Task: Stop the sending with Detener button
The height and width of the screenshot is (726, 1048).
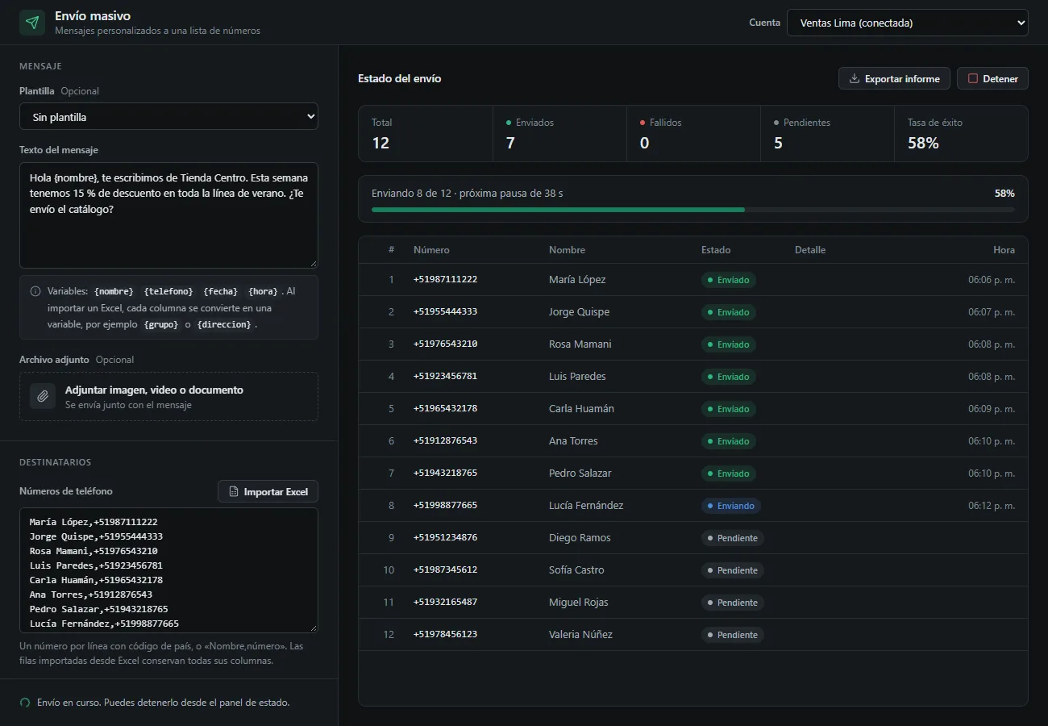Action: [x=992, y=78]
